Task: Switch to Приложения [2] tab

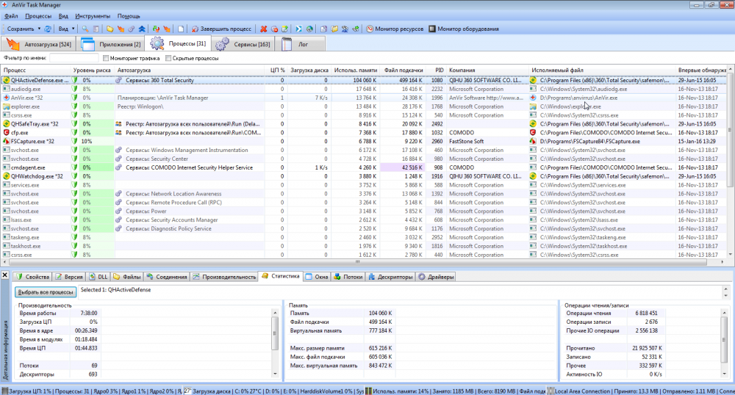Action: coord(110,44)
